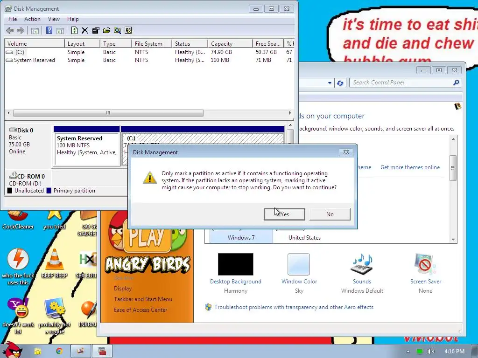This screenshot has width=478, height=358.
Task: Select the System Reserved volume row
Action: [x=149, y=60]
